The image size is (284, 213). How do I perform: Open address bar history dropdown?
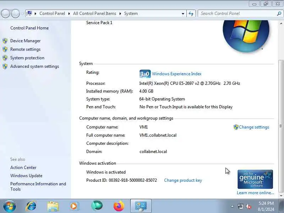tap(183, 13)
